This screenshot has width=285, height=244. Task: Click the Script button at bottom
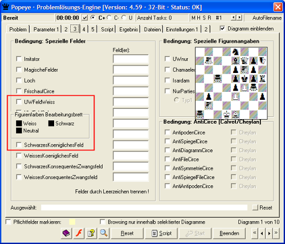click(161, 233)
